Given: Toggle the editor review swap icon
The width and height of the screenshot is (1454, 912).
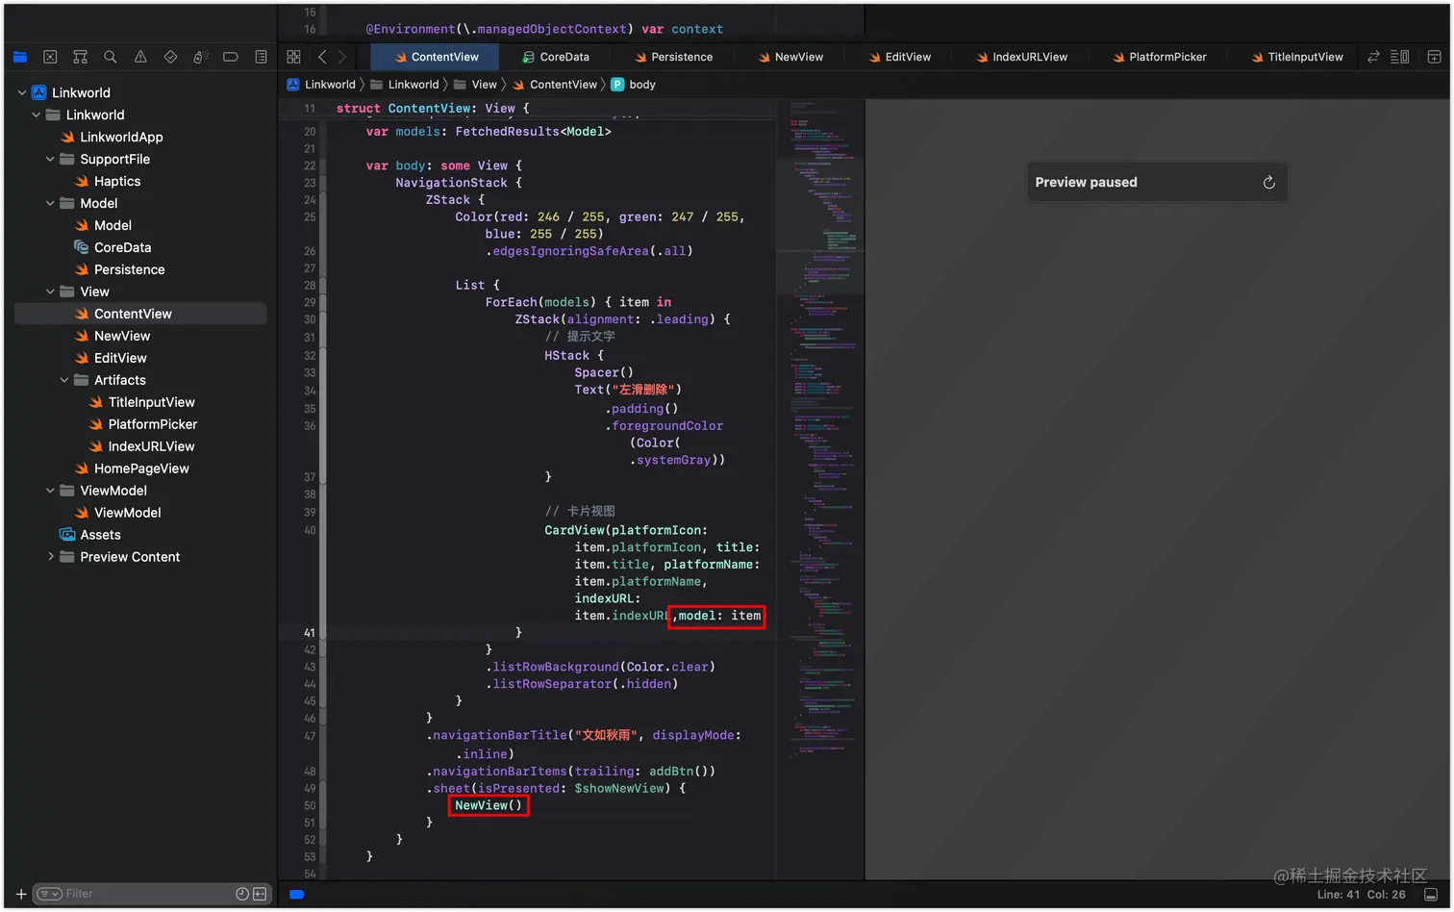Looking at the screenshot, I should [x=1373, y=57].
